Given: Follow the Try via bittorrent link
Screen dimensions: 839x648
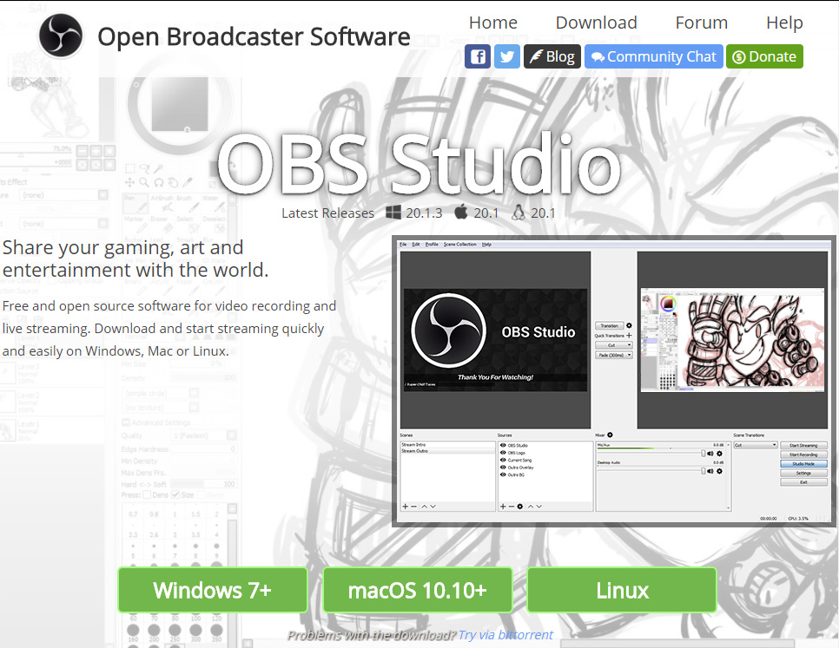Looking at the screenshot, I should [505, 635].
